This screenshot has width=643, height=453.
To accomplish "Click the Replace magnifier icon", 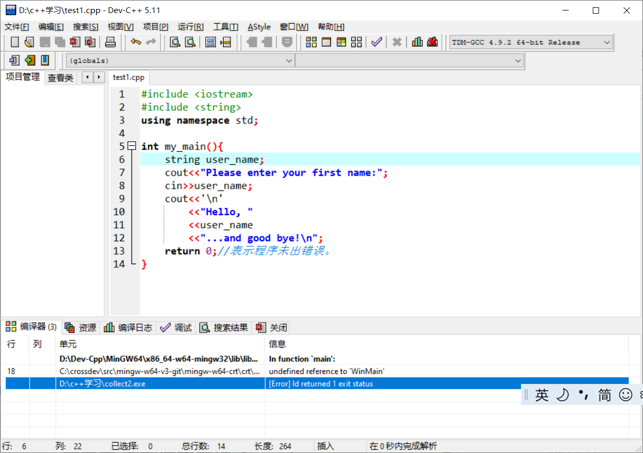I will tap(190, 42).
